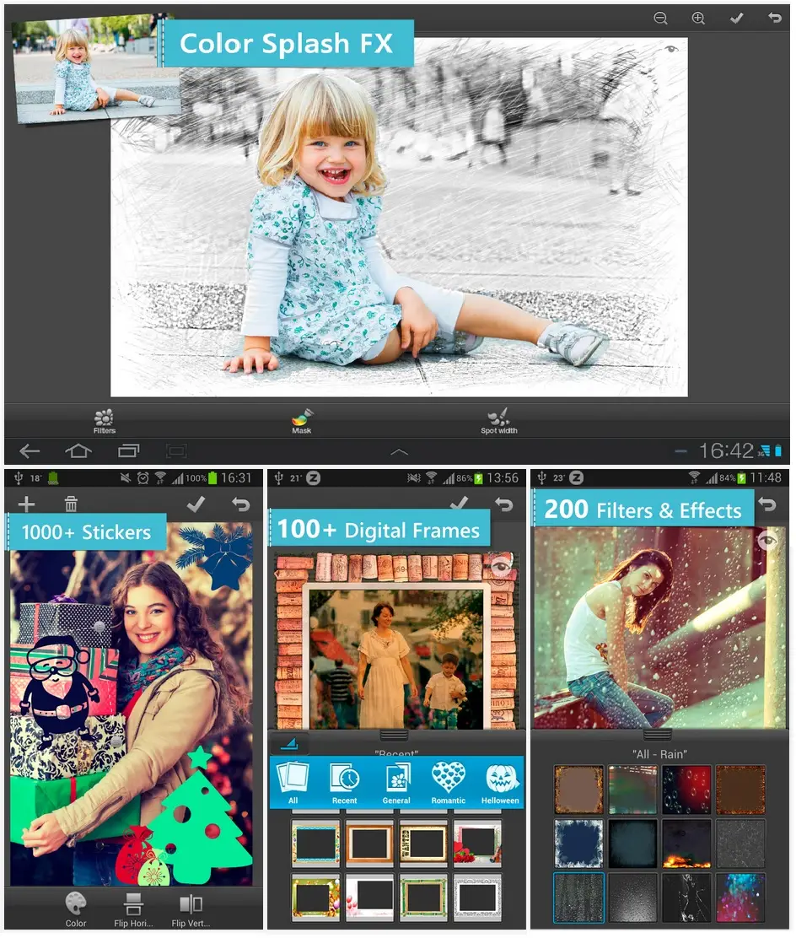This screenshot has height=938, width=796.
Task: Go to the Android home screen
Action: click(78, 450)
